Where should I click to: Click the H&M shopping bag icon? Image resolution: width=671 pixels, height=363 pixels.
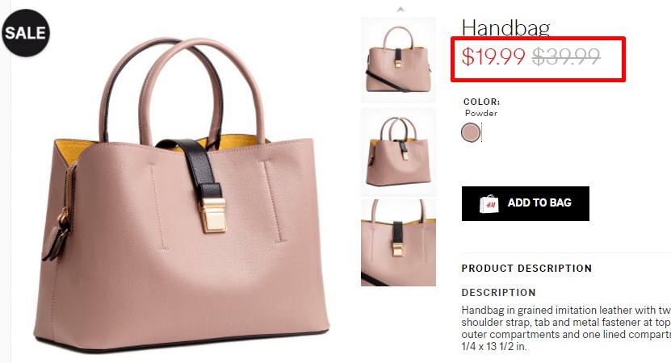pyautogui.click(x=489, y=204)
